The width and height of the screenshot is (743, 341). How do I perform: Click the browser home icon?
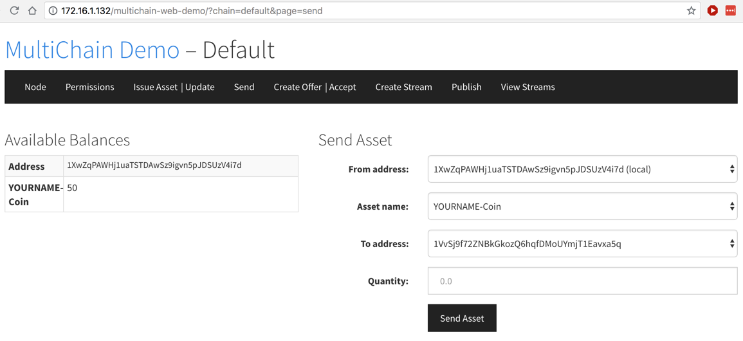pos(32,10)
